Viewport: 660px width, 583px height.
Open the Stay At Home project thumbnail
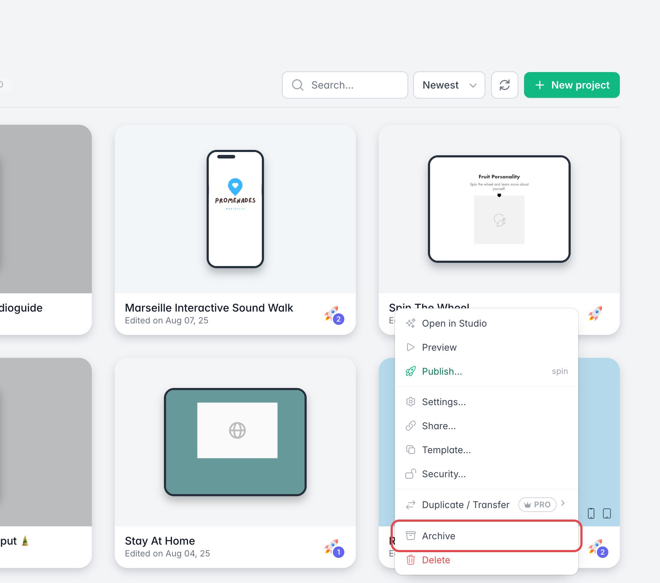[235, 442]
